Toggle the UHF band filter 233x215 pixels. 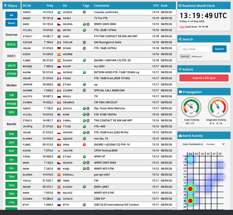pyautogui.click(x=11, y=142)
